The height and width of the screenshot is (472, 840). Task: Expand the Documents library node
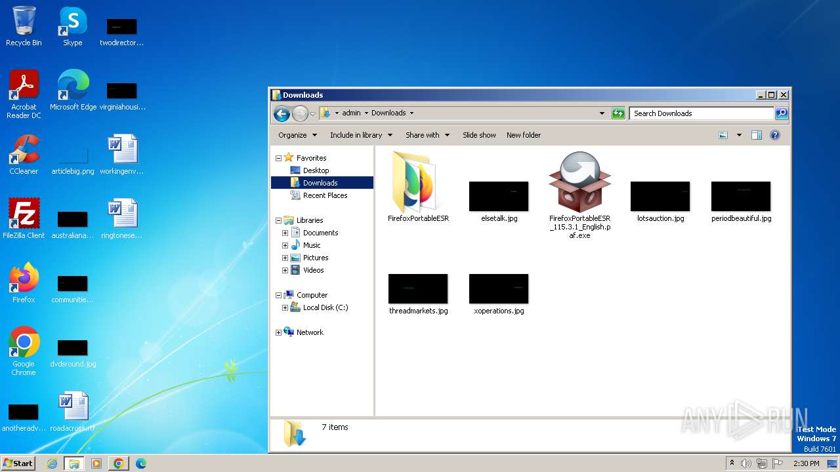click(285, 233)
